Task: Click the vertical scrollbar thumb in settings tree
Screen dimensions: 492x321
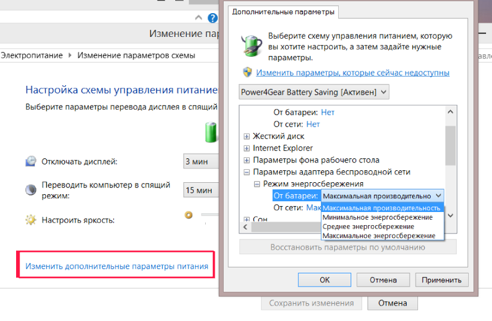Action: pyautogui.click(x=450, y=145)
